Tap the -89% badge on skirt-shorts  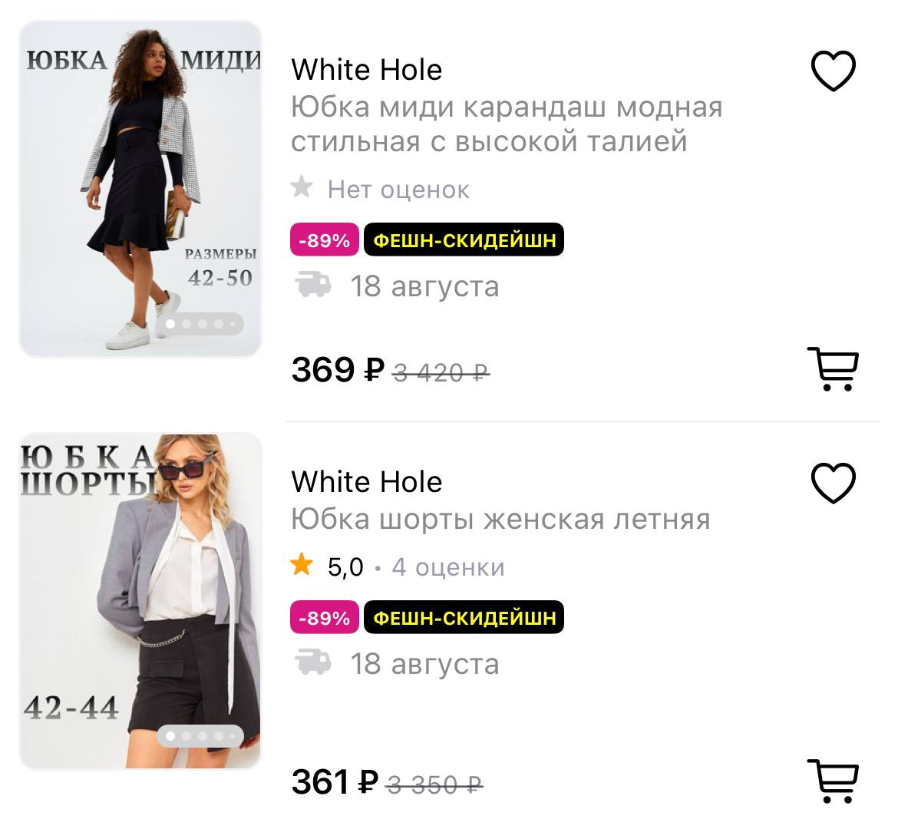pyautogui.click(x=324, y=618)
